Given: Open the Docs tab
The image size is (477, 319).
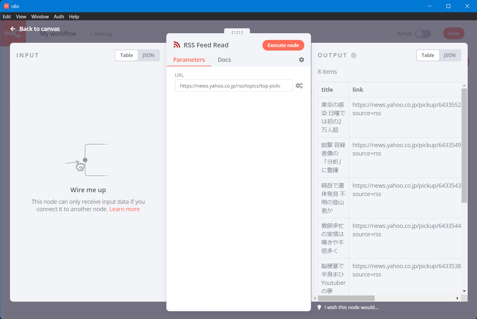Looking at the screenshot, I should click(x=224, y=60).
